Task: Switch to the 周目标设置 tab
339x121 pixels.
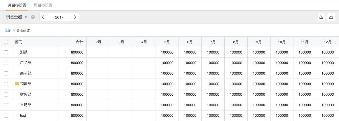Action: coord(43,5)
